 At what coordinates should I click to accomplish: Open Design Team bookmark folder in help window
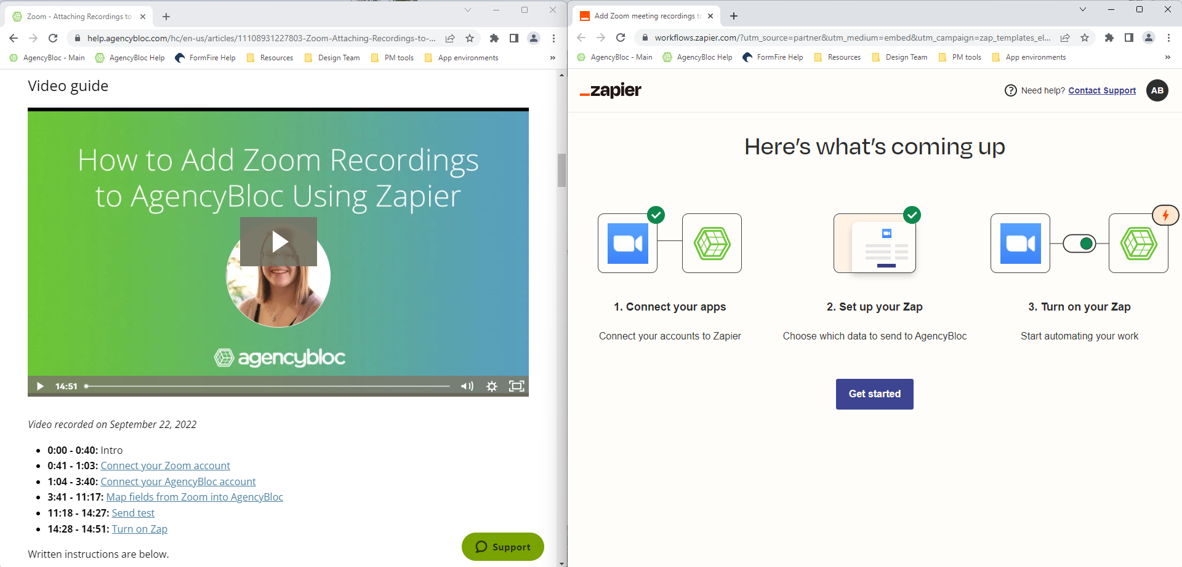(333, 58)
